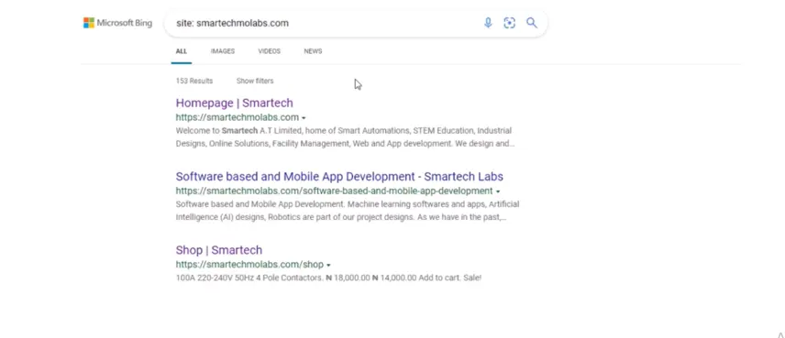Select the All results tab
785x338 pixels.
pyautogui.click(x=182, y=51)
